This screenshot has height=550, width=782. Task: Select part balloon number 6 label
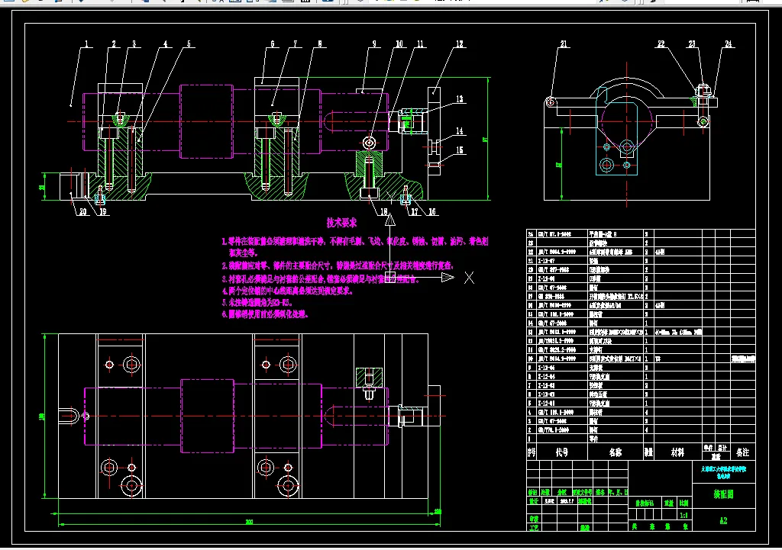pos(273,43)
